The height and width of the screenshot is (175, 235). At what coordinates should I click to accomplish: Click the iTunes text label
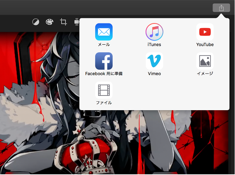154,44
